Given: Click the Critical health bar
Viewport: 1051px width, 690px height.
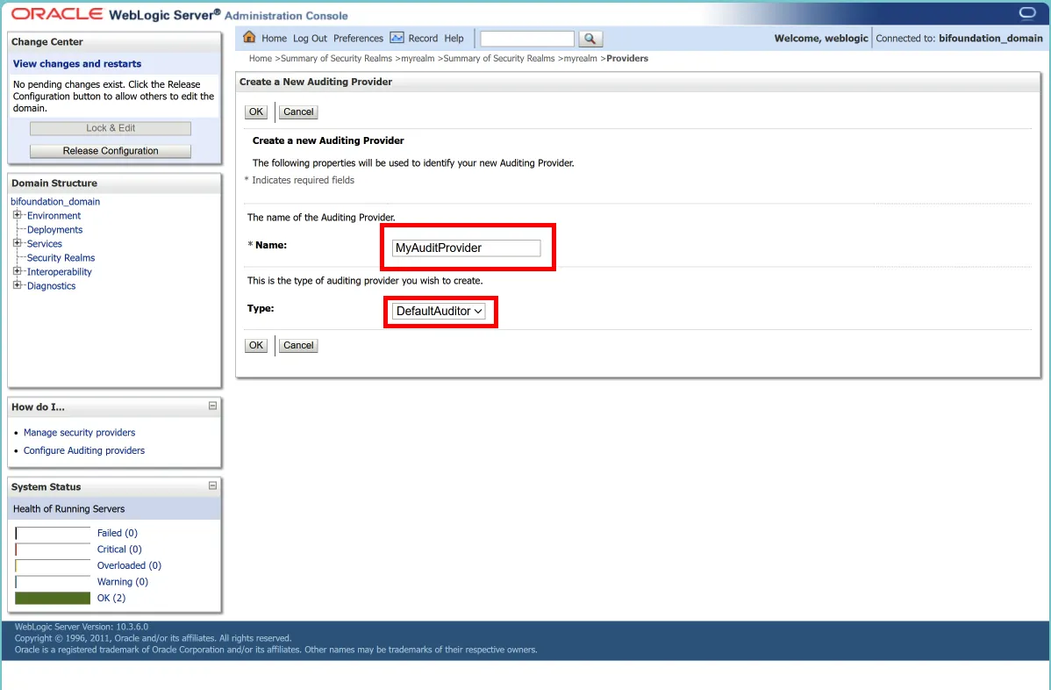Looking at the screenshot, I should 53,550.
